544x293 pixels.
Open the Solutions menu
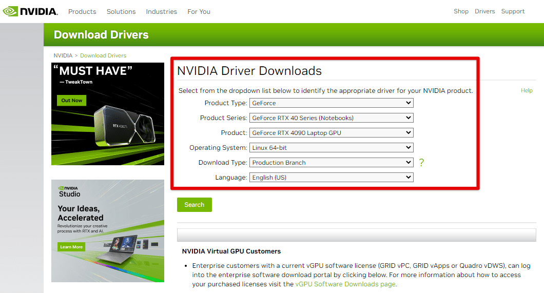[121, 11]
